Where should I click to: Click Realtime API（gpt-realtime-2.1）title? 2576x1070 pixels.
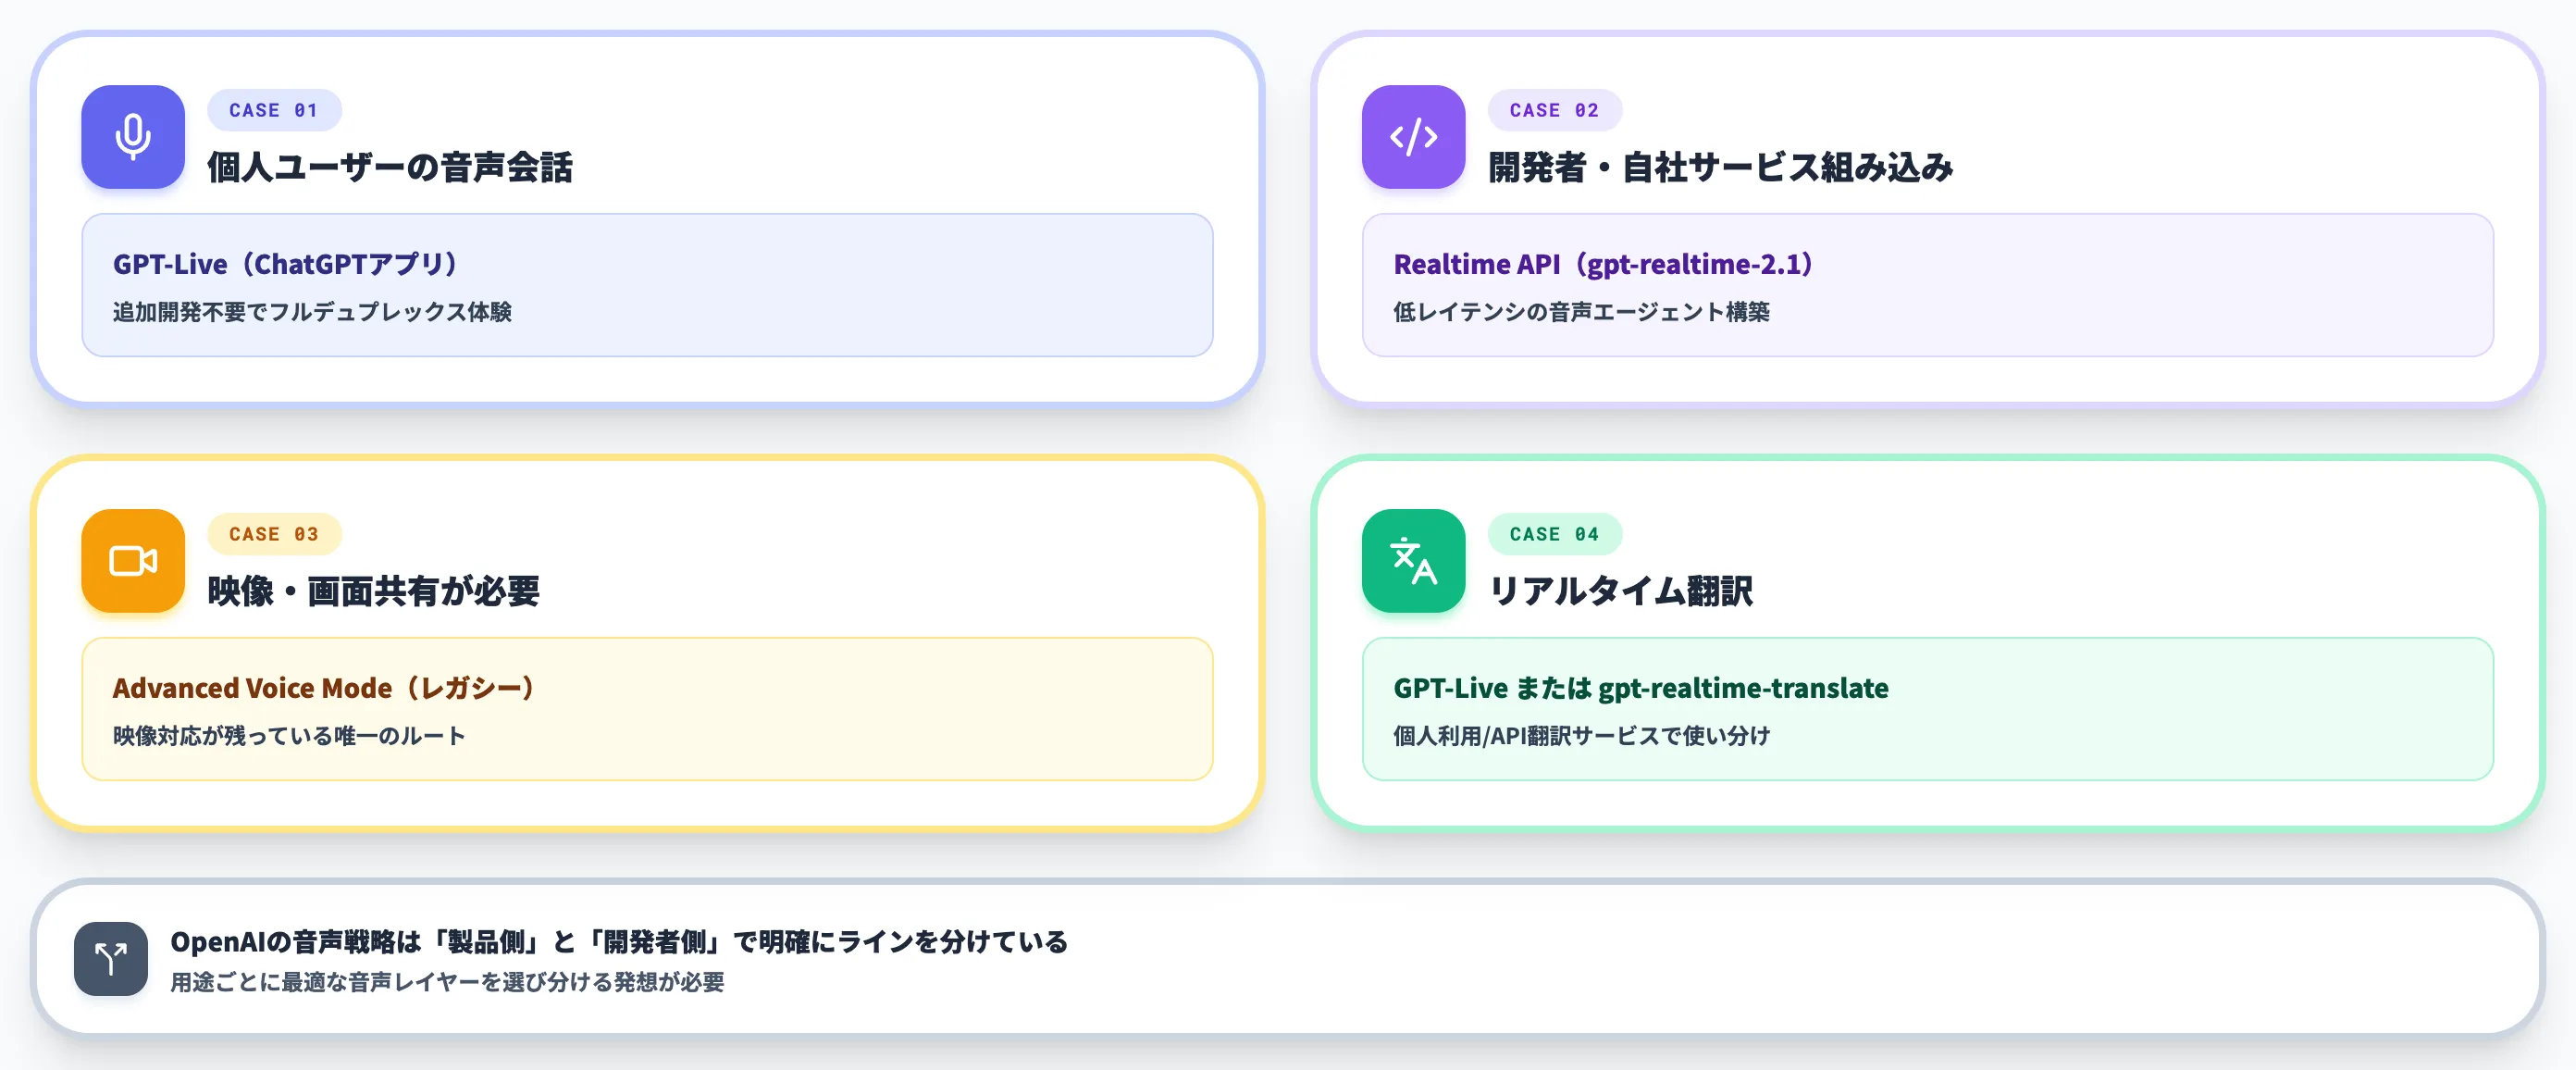pyautogui.click(x=1603, y=264)
